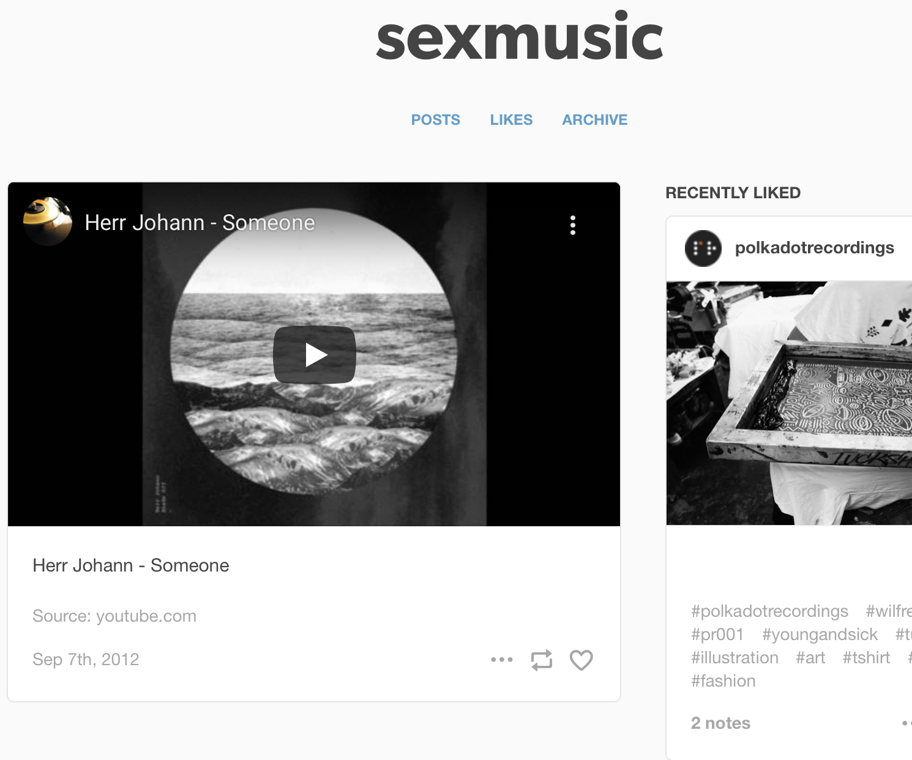Open the Sep 7th, 2012 permalink
912x760 pixels.
point(86,660)
